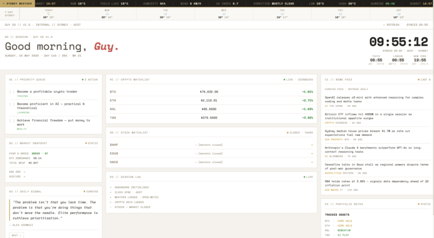The width and height of the screenshot is (434, 238).
Task: Click 'Clock Sync · AEST' log entry
Action: coord(128,192)
